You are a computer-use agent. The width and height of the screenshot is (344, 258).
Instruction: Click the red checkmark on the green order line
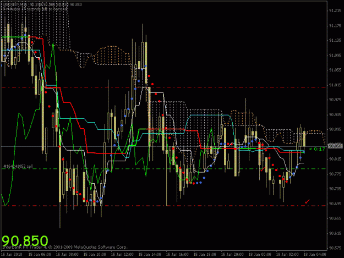click(263, 169)
